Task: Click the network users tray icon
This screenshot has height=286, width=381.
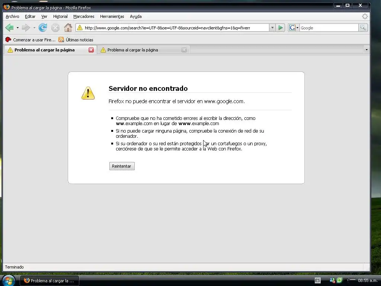Action: tap(332, 280)
